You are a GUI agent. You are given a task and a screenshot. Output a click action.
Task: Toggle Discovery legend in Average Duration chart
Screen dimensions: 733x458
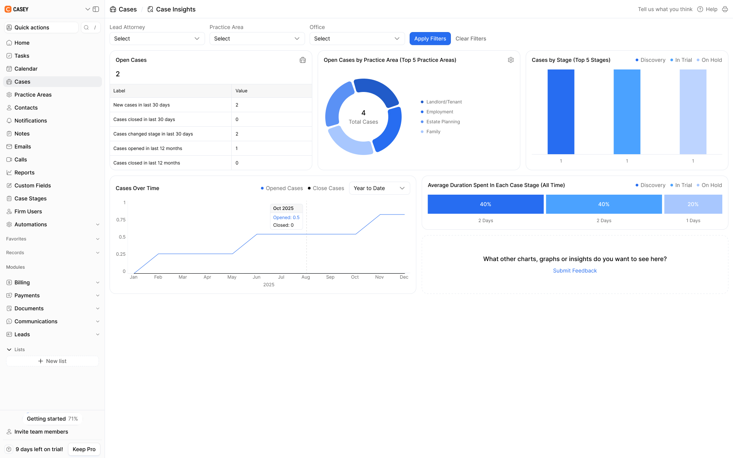(x=650, y=185)
